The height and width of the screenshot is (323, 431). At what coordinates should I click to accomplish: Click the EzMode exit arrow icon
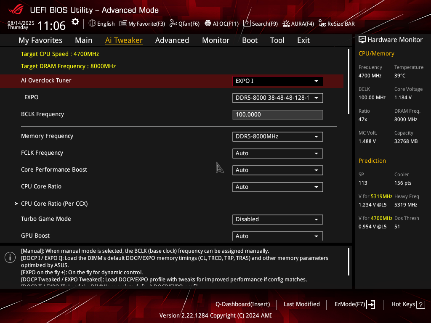[x=371, y=304]
